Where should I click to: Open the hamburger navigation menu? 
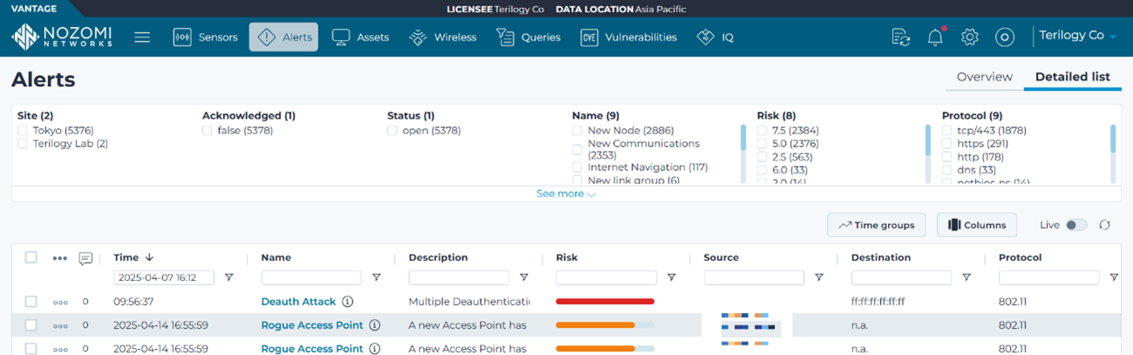pos(142,37)
